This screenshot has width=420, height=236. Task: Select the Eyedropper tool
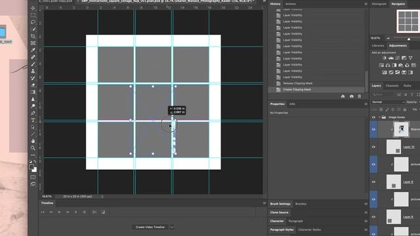[33, 50]
